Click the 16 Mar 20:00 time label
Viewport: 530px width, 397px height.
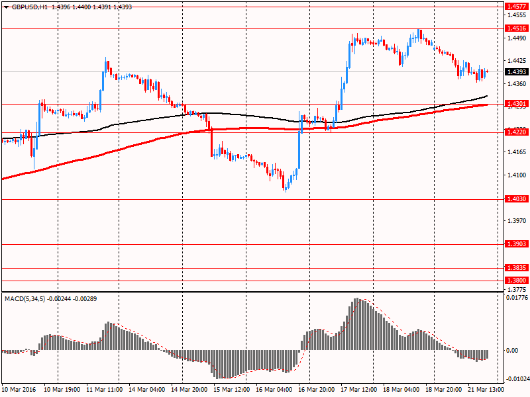click(x=317, y=390)
